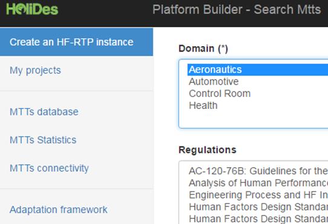Select Analysis of Human Performance regulation

(258, 183)
